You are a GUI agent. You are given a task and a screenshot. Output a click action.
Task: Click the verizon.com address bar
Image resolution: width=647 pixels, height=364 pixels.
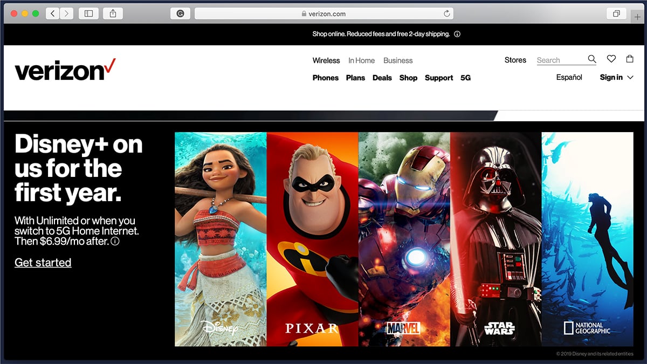tap(323, 13)
